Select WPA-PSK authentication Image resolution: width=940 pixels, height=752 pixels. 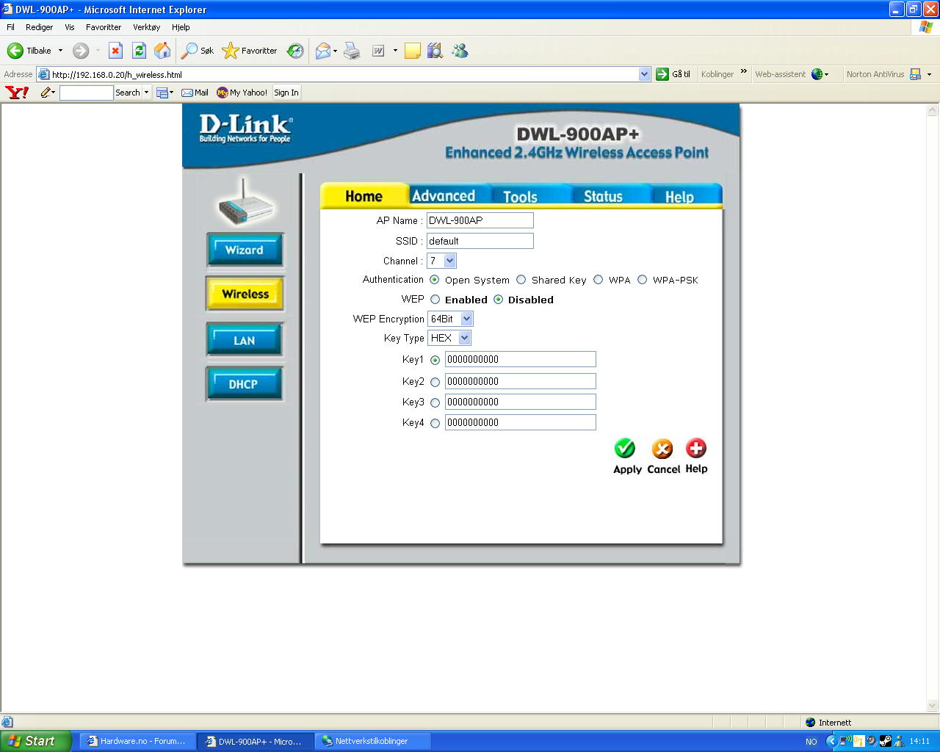click(x=643, y=280)
